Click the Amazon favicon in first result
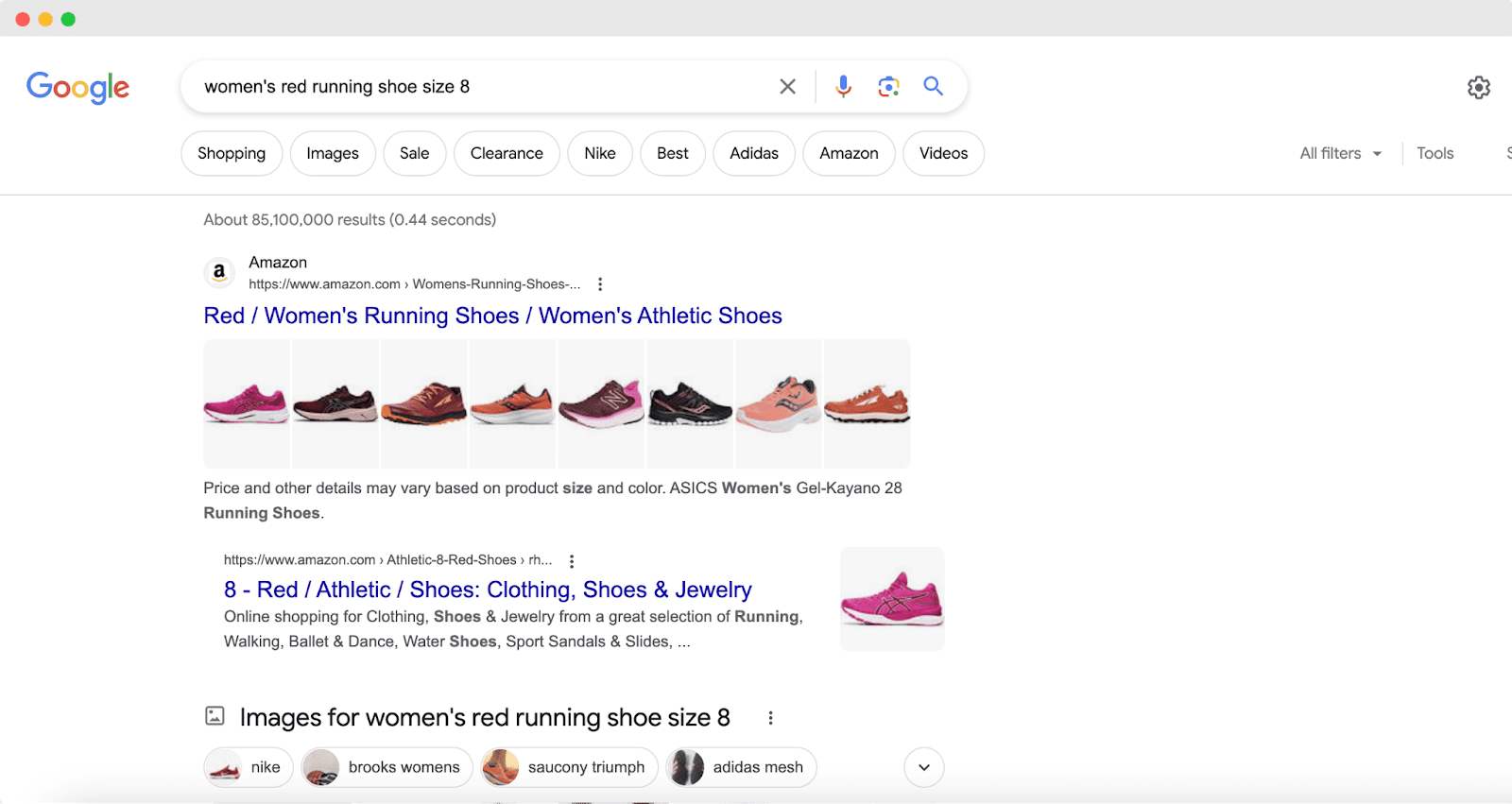This screenshot has width=1512, height=804. click(219, 273)
